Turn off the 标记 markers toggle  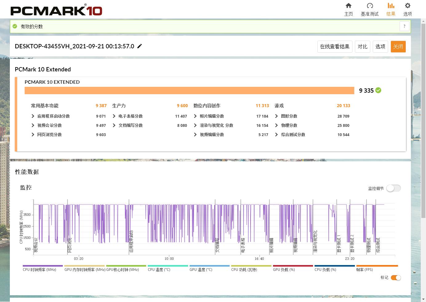tap(396, 278)
